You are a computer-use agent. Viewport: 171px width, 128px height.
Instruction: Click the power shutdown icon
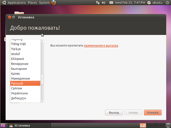(x=167, y=2)
